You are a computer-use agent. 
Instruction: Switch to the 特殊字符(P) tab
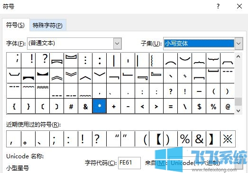pos(47,25)
